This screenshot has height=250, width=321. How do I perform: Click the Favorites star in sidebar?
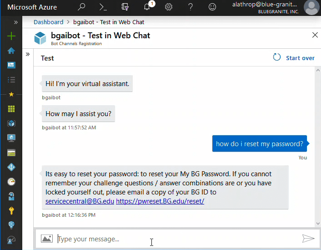11,94
